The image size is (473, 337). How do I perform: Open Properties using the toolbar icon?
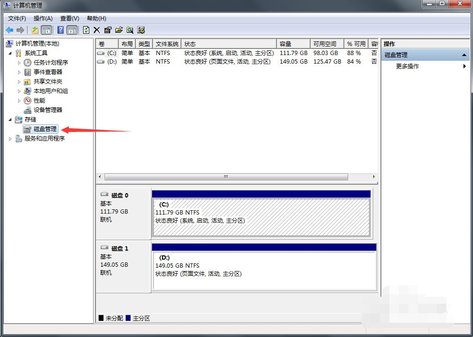coord(108,30)
